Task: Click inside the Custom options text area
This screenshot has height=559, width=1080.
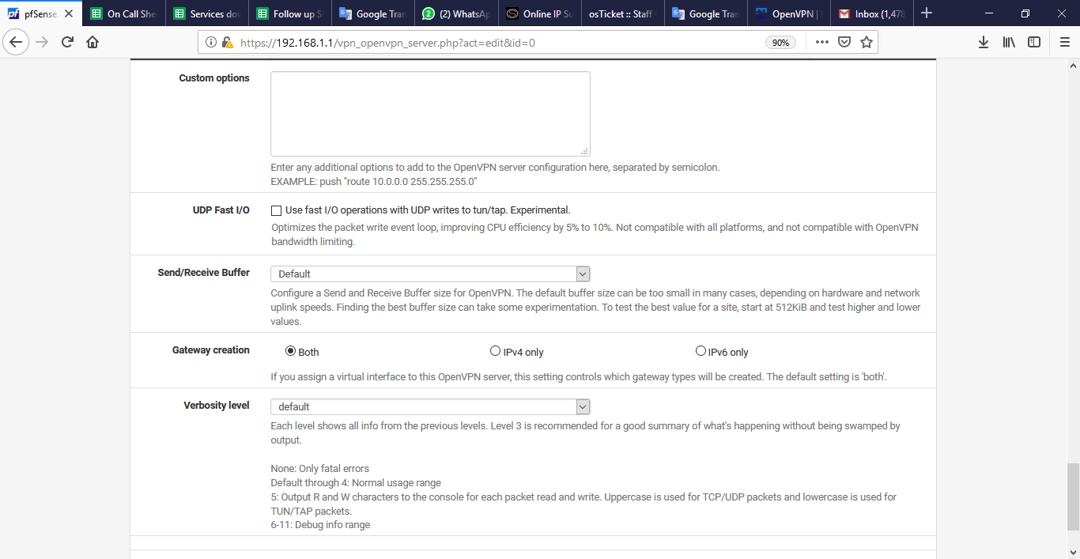Action: click(x=430, y=114)
